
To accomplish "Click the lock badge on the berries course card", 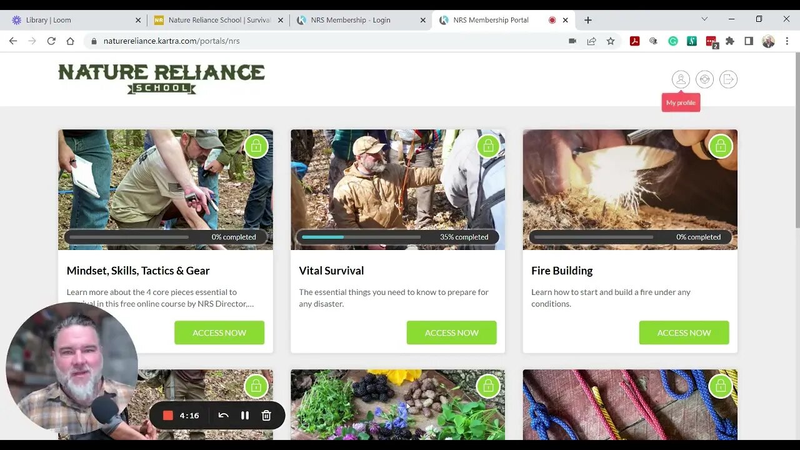I will tap(488, 386).
